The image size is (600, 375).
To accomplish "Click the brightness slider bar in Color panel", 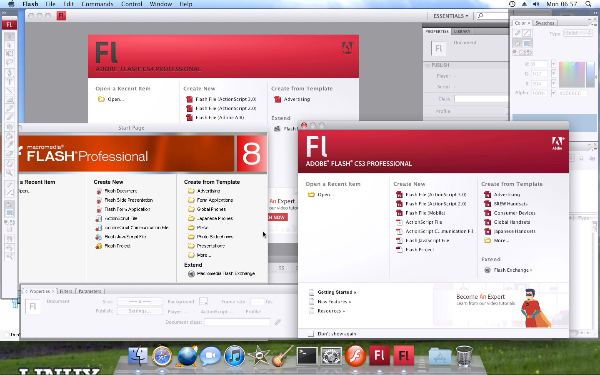I will (x=590, y=74).
